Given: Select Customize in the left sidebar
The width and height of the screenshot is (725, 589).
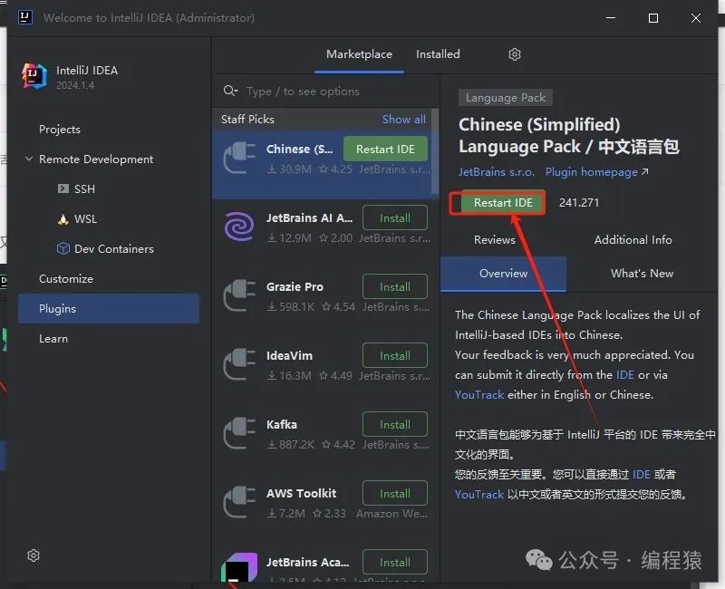Looking at the screenshot, I should point(66,279).
